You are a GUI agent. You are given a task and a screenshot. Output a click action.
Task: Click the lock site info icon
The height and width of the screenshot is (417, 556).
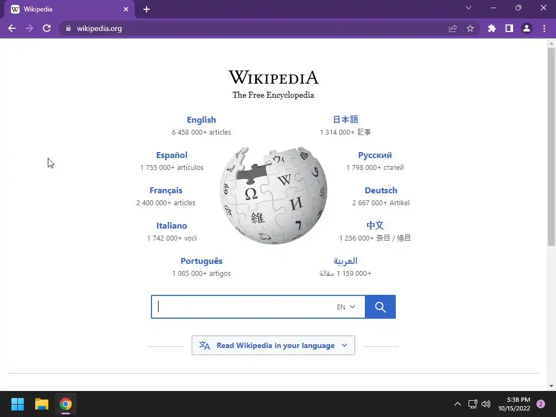point(68,28)
